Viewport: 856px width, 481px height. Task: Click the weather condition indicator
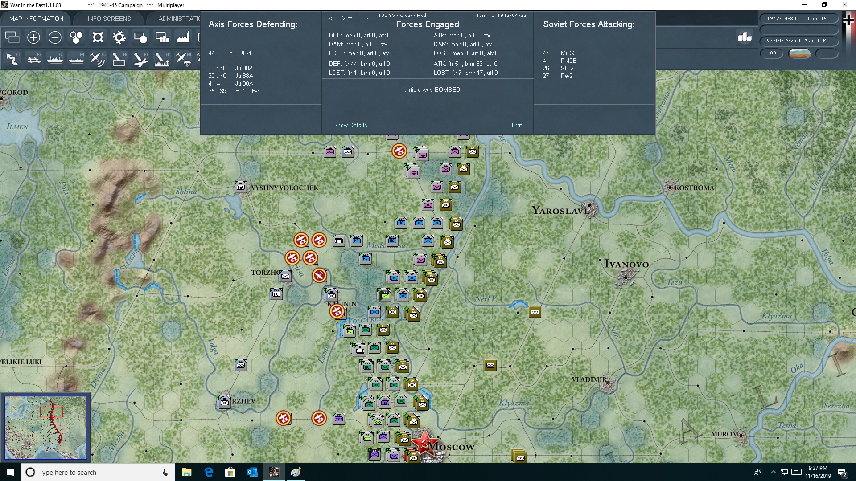tap(800, 53)
